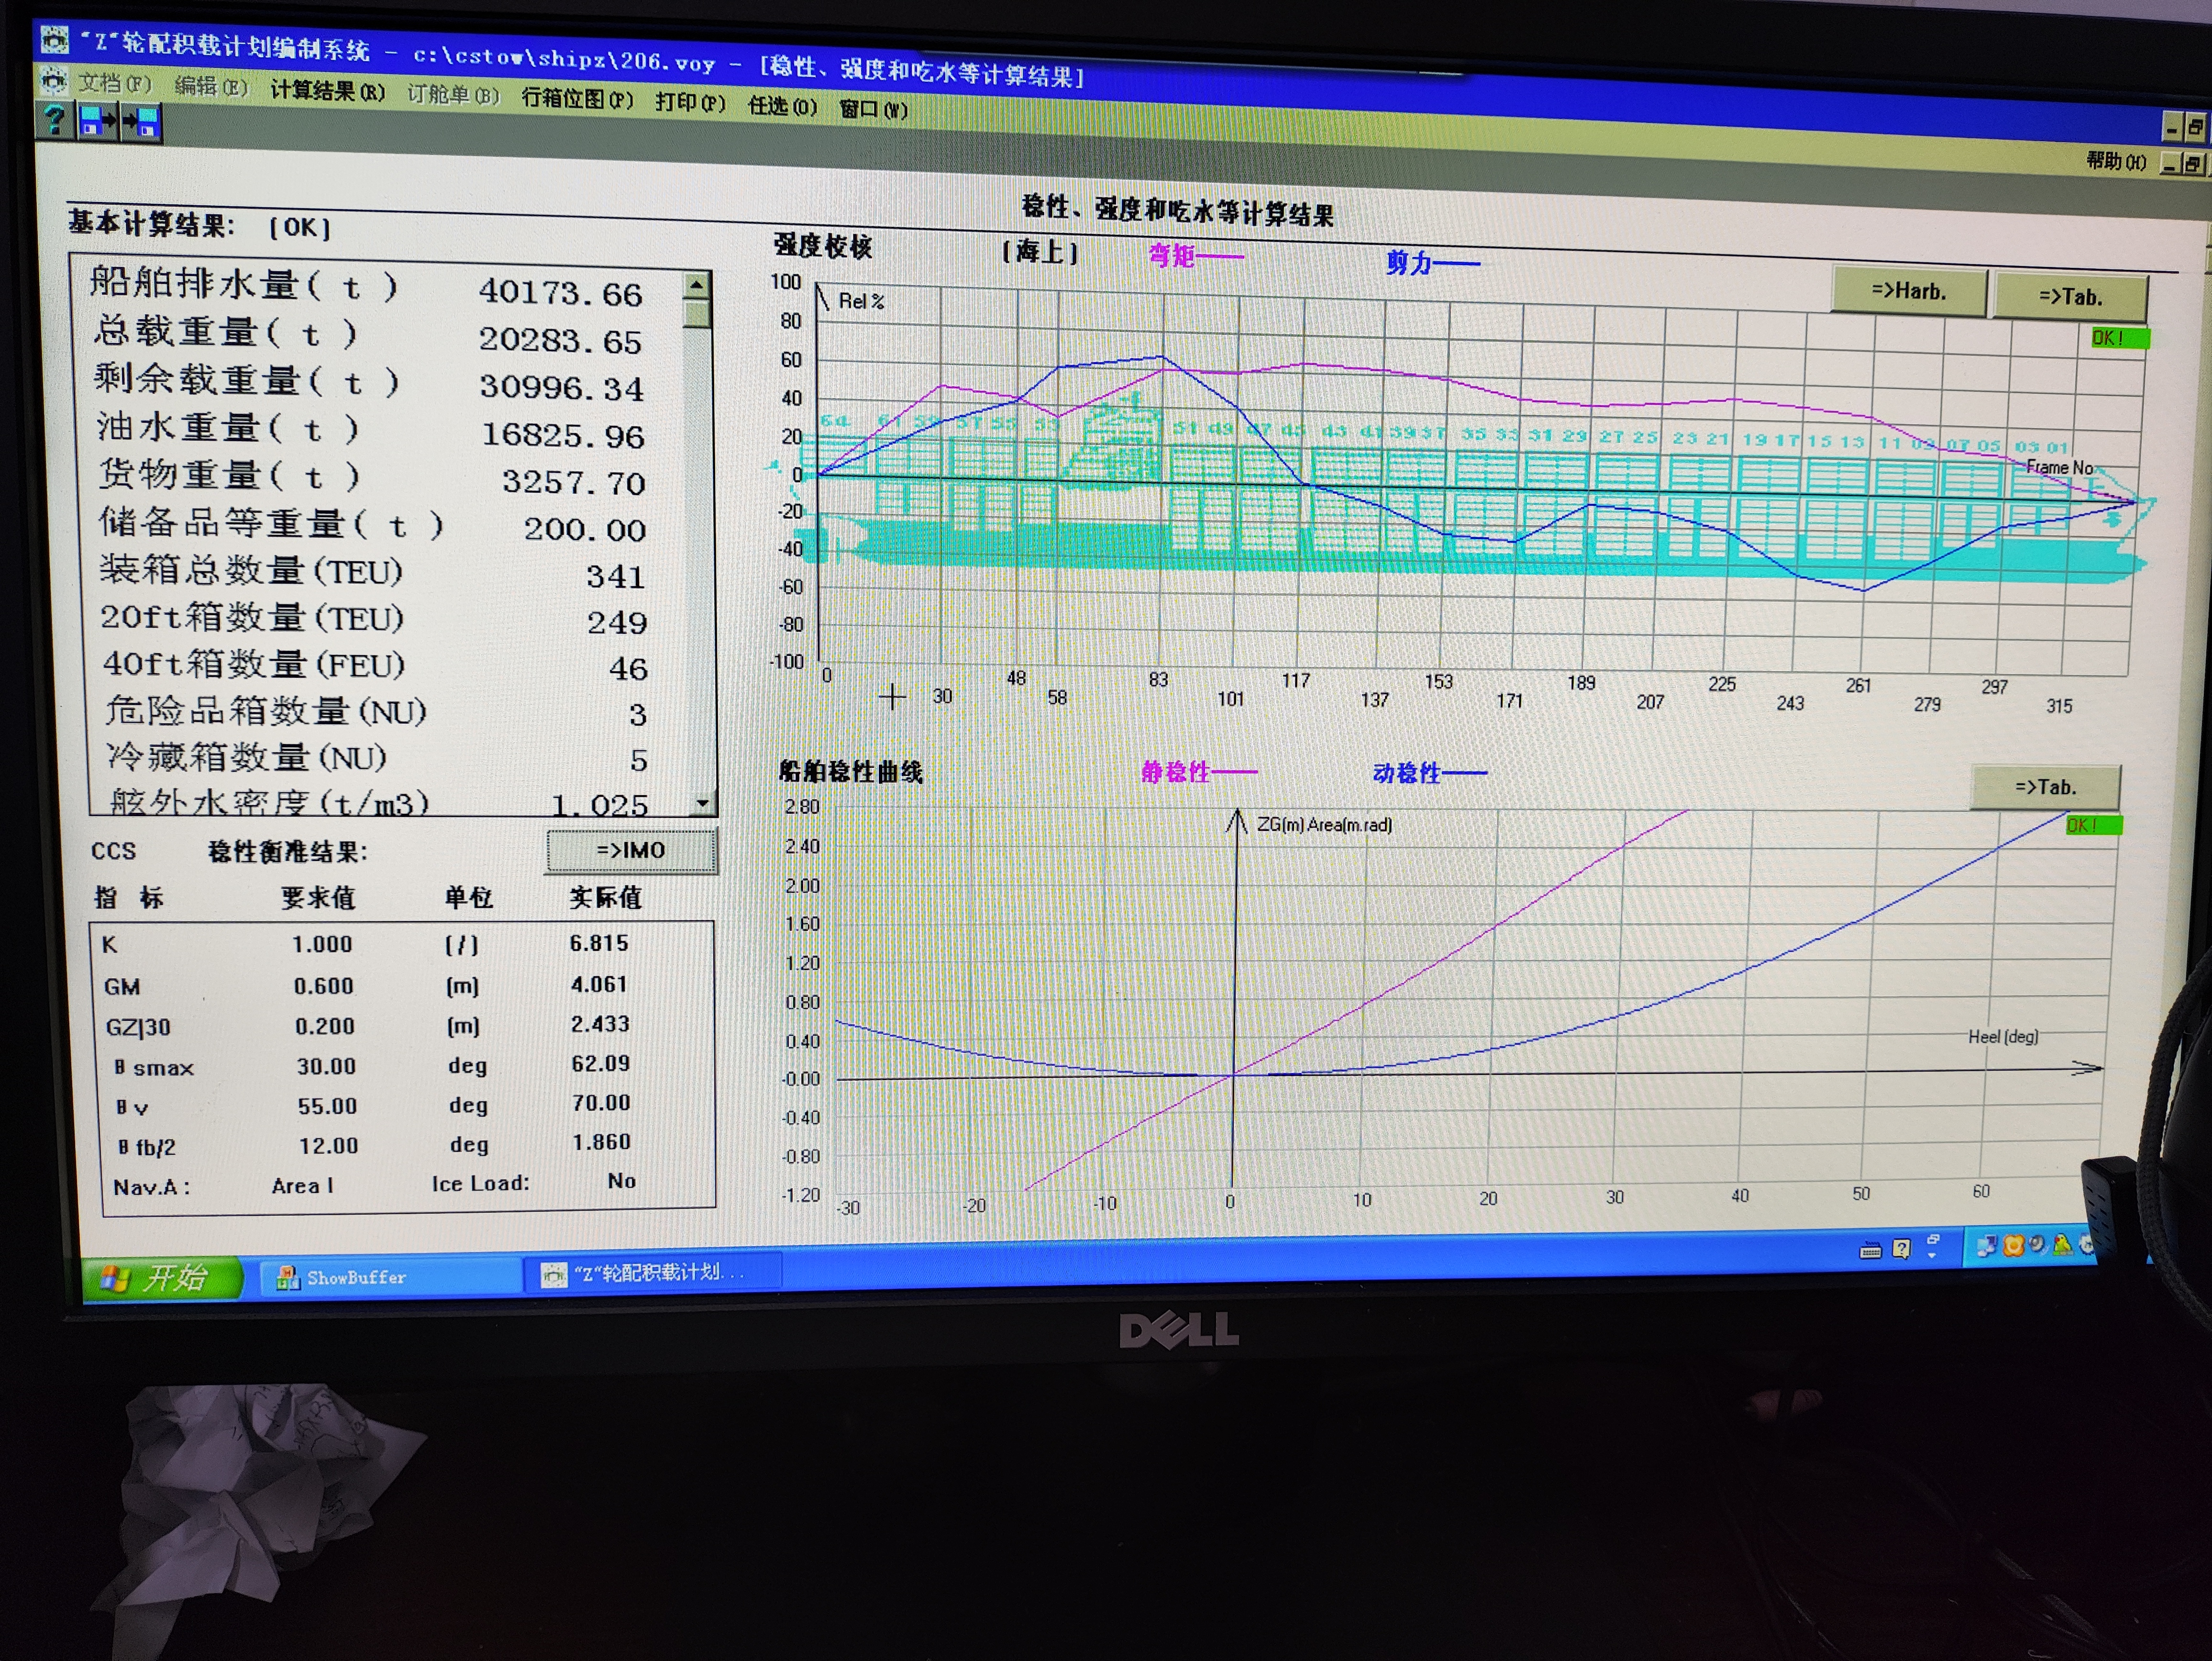
Task: Click the 剪力 blue legend label
Action: point(1409,263)
